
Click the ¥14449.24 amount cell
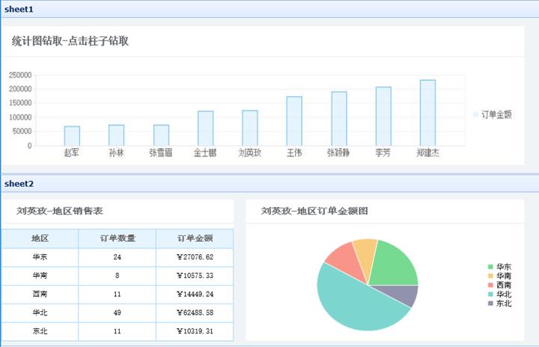coord(195,295)
